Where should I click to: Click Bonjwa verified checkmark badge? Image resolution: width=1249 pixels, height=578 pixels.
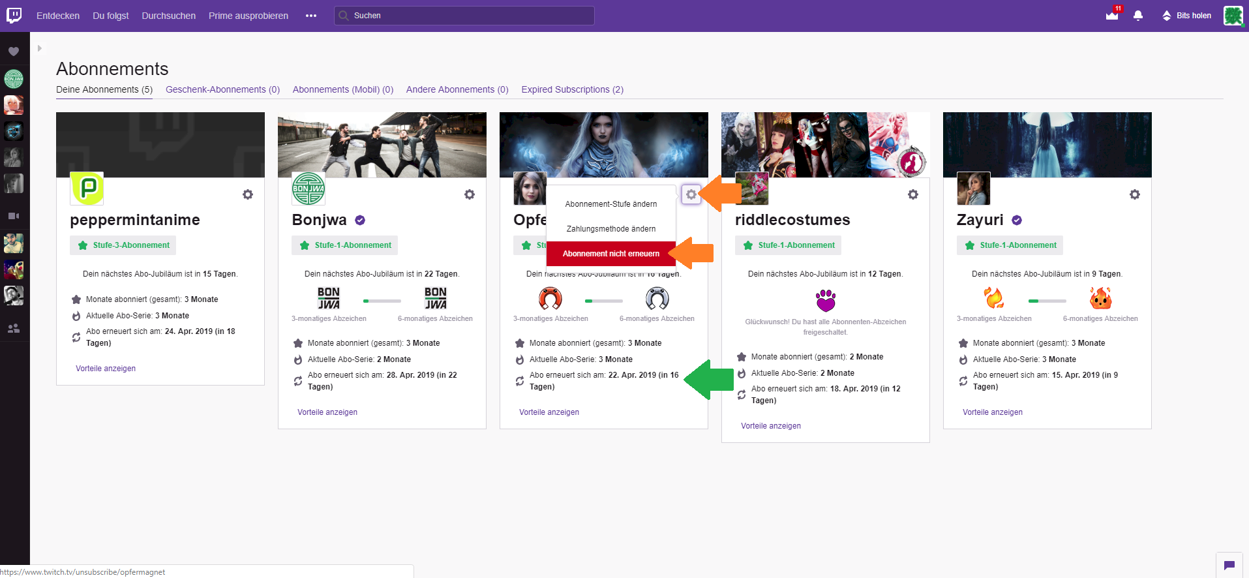[360, 221]
